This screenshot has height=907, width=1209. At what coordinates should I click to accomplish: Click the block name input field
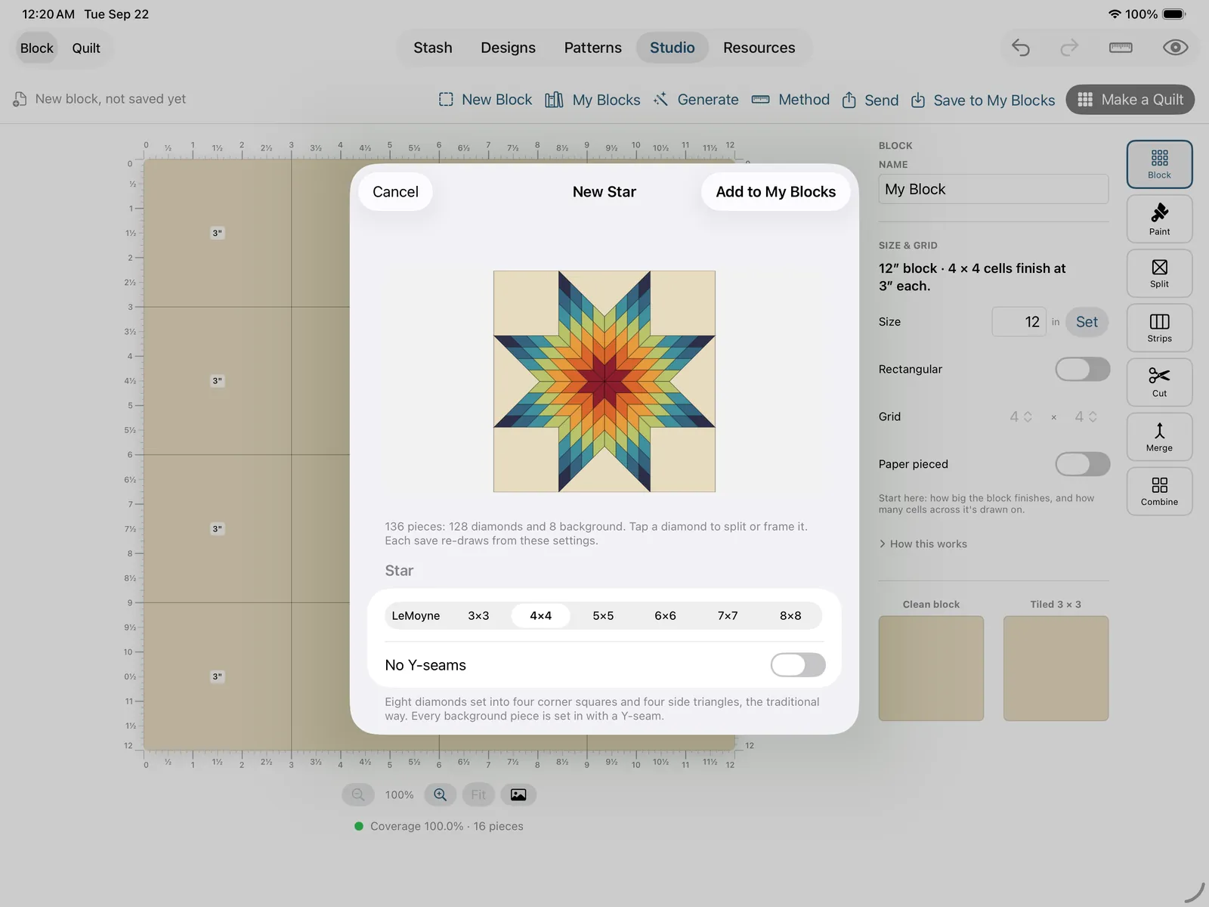pos(993,189)
